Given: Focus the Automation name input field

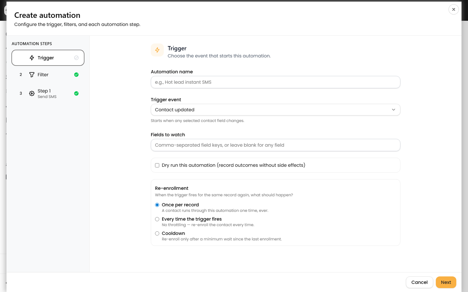Looking at the screenshot, I should tap(276, 82).
